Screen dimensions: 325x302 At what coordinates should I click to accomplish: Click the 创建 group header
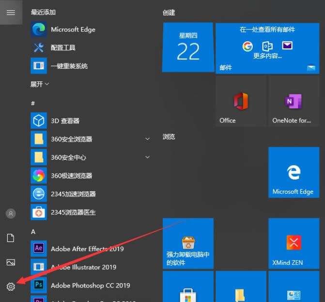169,13
